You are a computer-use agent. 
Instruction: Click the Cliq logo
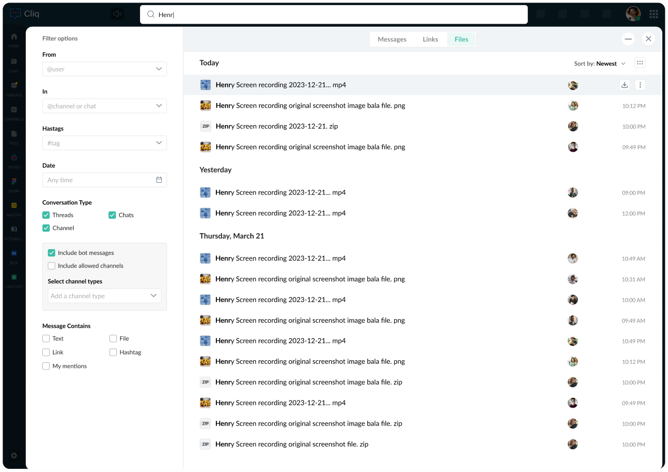click(x=25, y=14)
